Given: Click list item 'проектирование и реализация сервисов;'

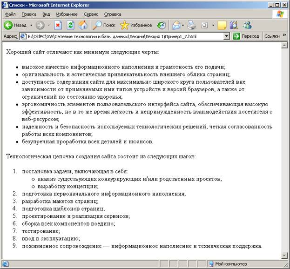Looking at the screenshot, I should click(76, 216).
